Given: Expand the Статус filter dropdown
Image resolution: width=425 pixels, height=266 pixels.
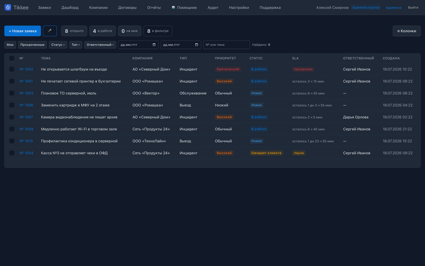Looking at the screenshot, I should pyautogui.click(x=58, y=45).
